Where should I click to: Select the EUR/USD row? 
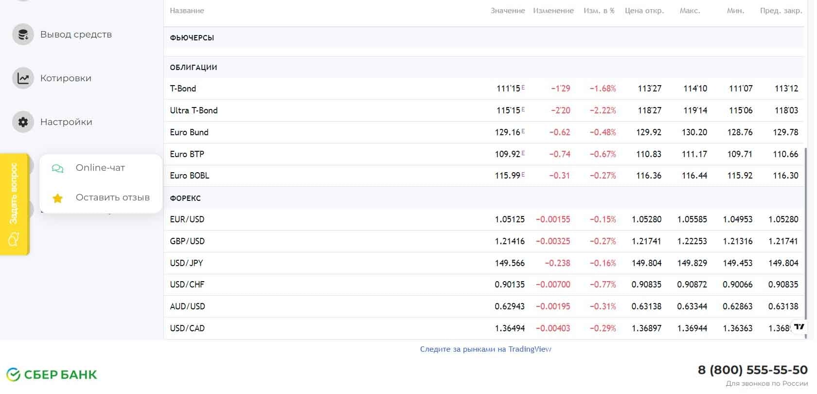483,219
